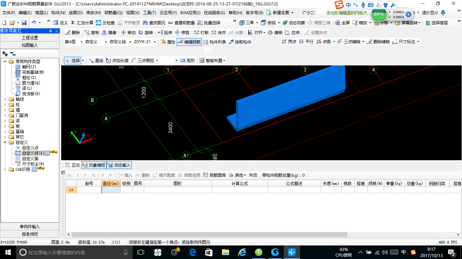Screen dimensions: 462x259
Task: Click 查找图元 find element tool
Action: [x=154, y=23]
